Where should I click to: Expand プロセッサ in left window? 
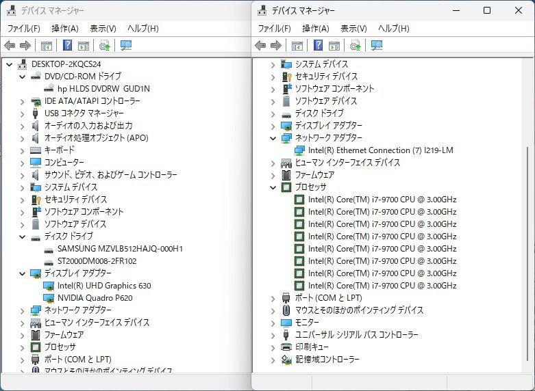(22, 347)
